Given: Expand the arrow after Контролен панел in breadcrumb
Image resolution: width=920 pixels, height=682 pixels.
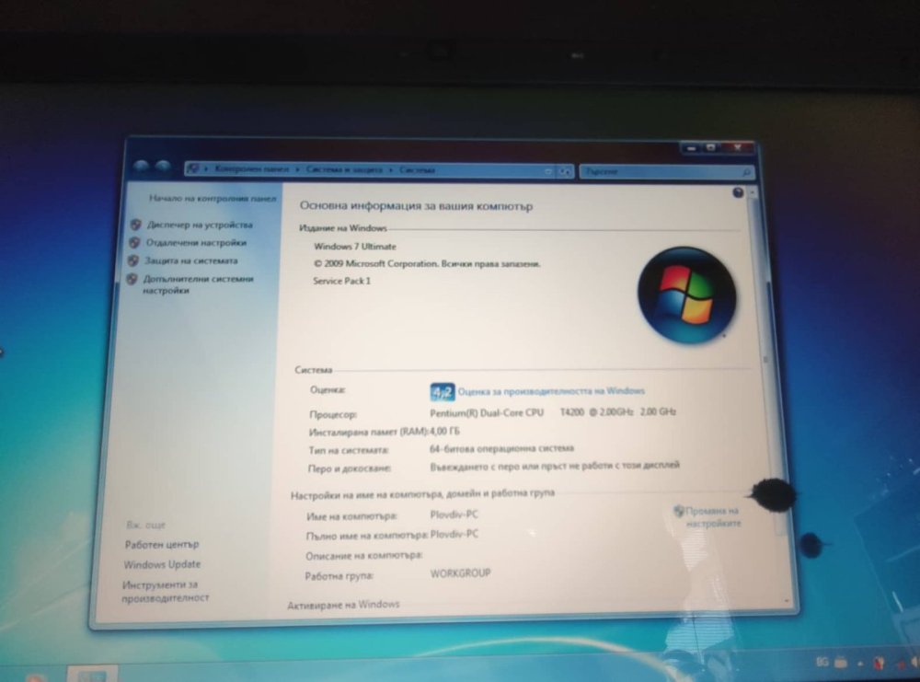Looking at the screenshot, I should [x=296, y=170].
